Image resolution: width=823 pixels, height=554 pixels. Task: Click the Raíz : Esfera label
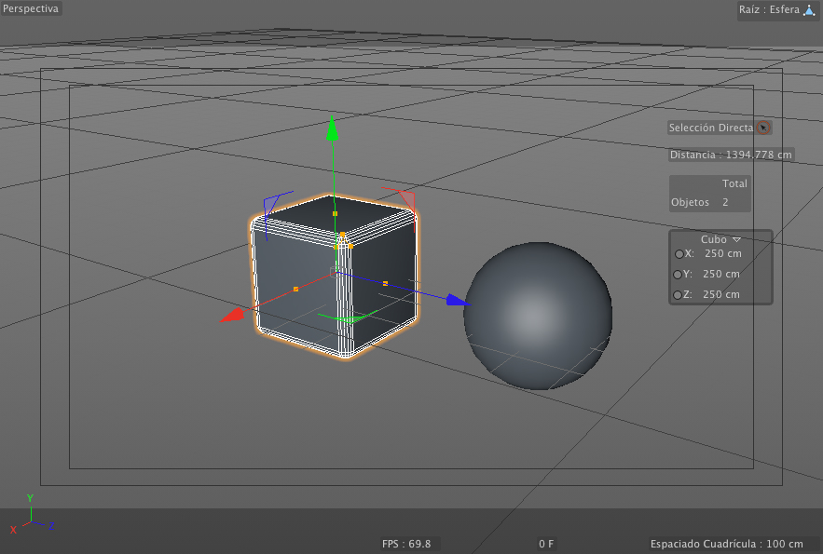click(769, 10)
